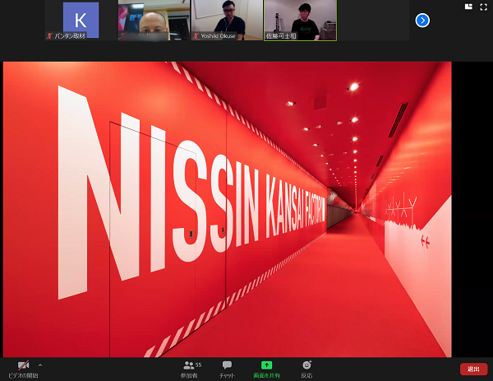Image resolution: width=493 pixels, height=381 pixels.
Task: Start video with the camera icon
Action: click(x=23, y=365)
